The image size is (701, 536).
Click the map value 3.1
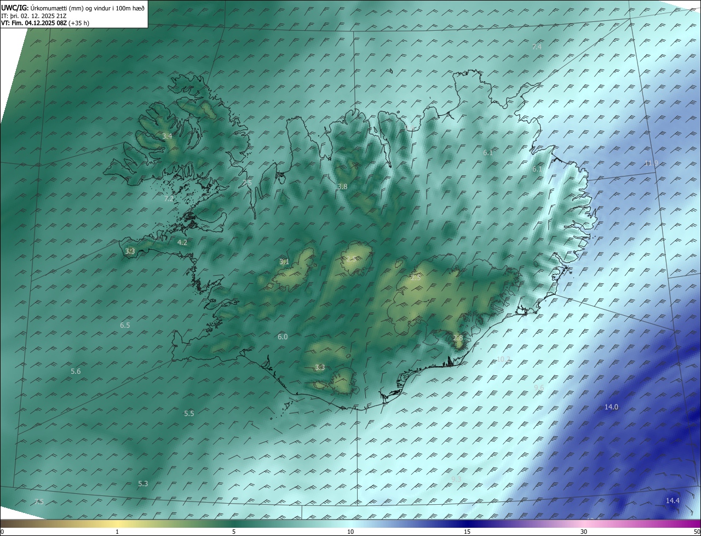[x=284, y=262]
